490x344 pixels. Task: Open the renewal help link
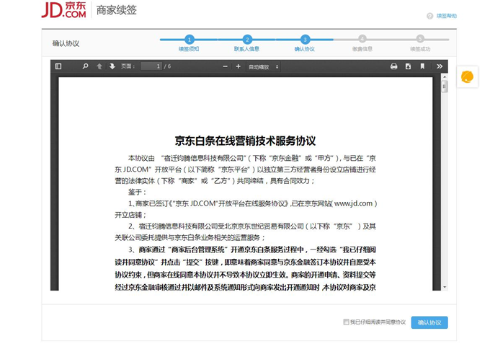[447, 16]
